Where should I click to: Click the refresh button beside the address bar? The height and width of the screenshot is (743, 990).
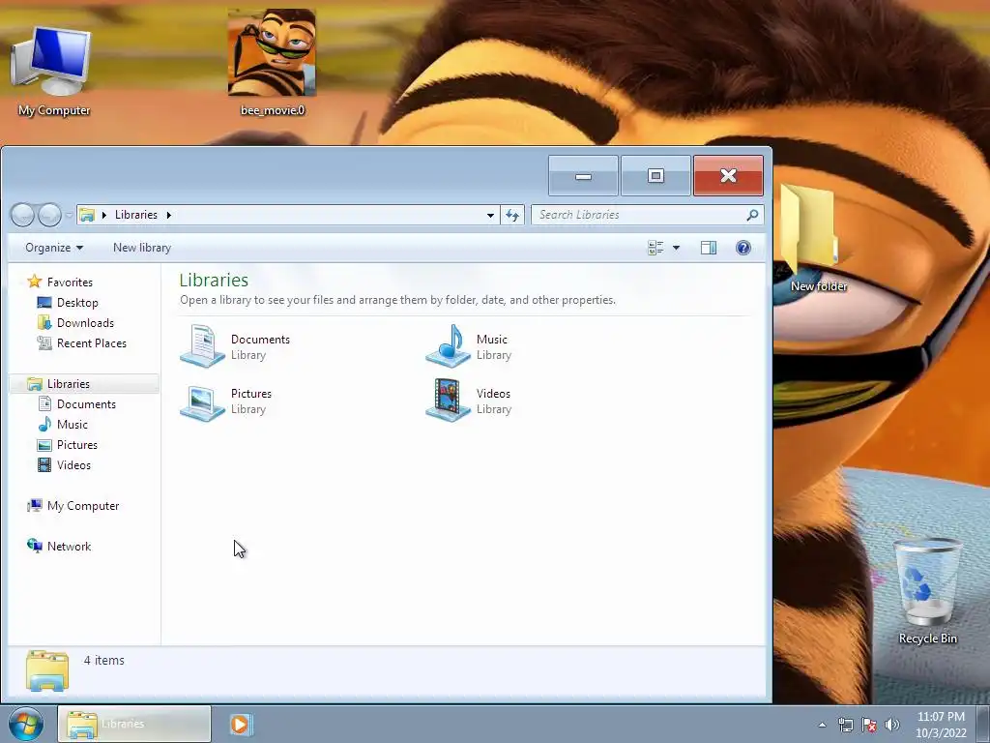click(512, 215)
